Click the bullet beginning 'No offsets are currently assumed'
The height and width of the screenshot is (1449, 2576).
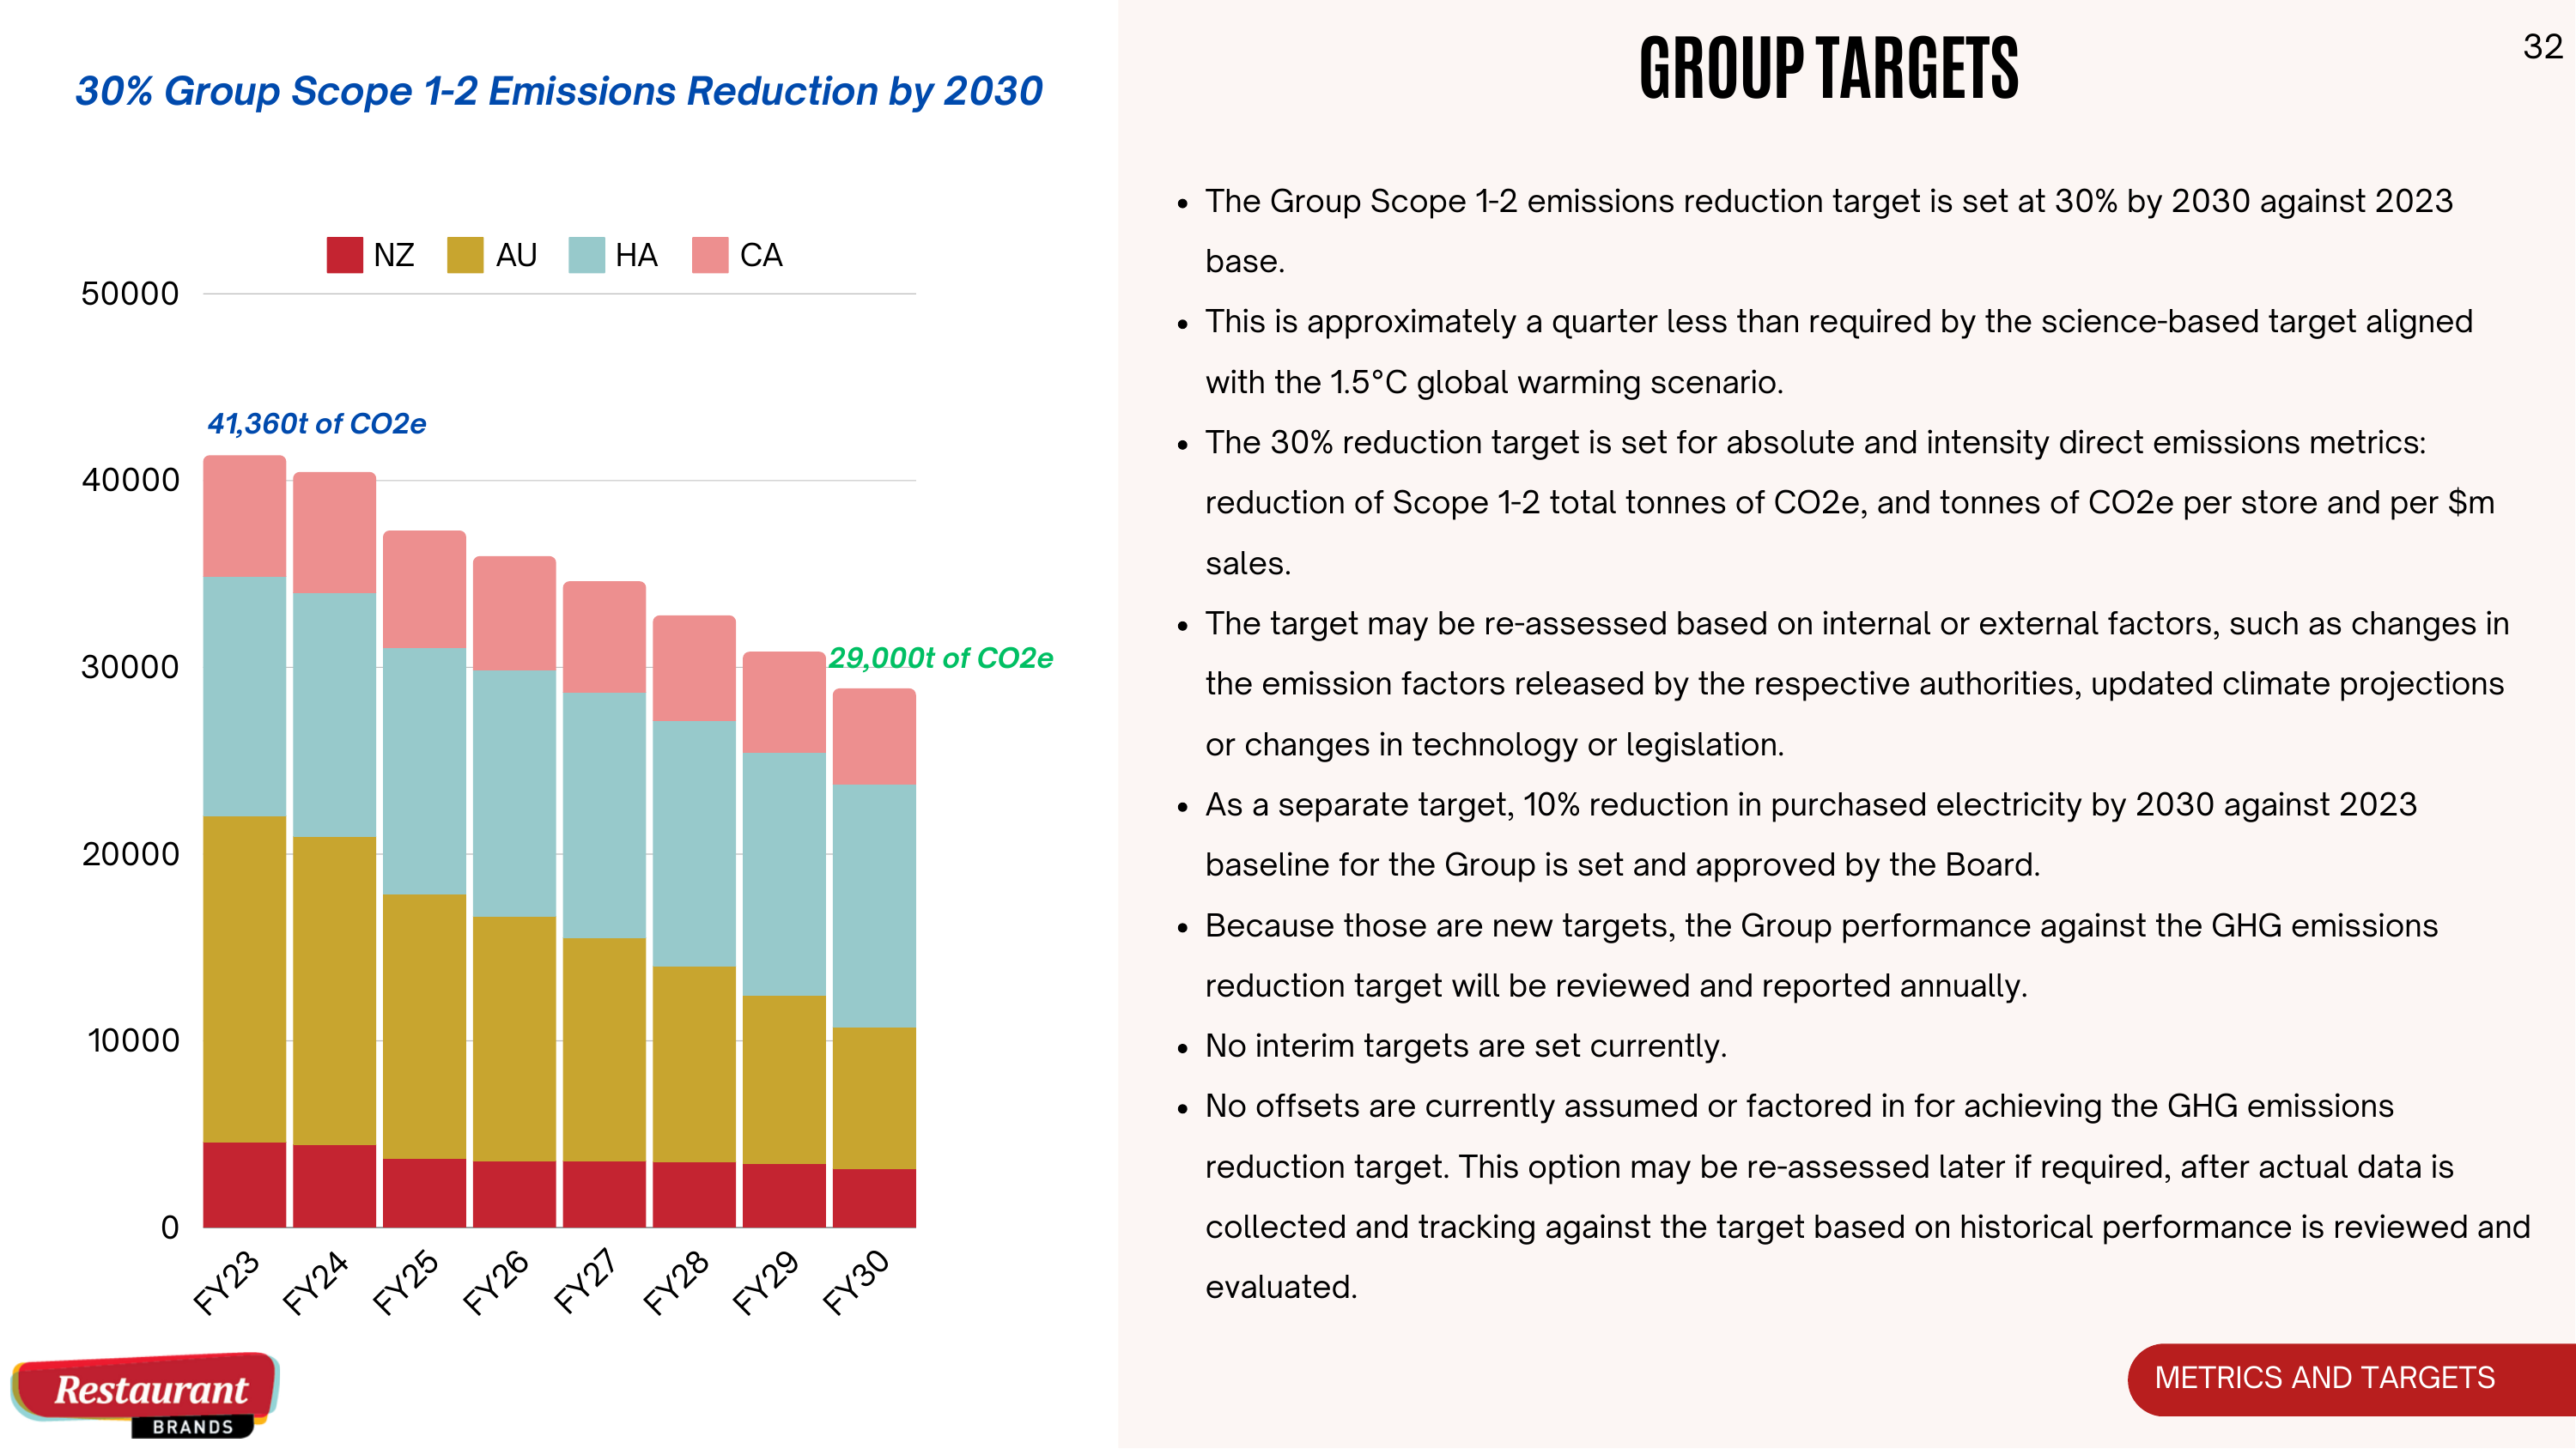pyautogui.click(x=1868, y=1197)
